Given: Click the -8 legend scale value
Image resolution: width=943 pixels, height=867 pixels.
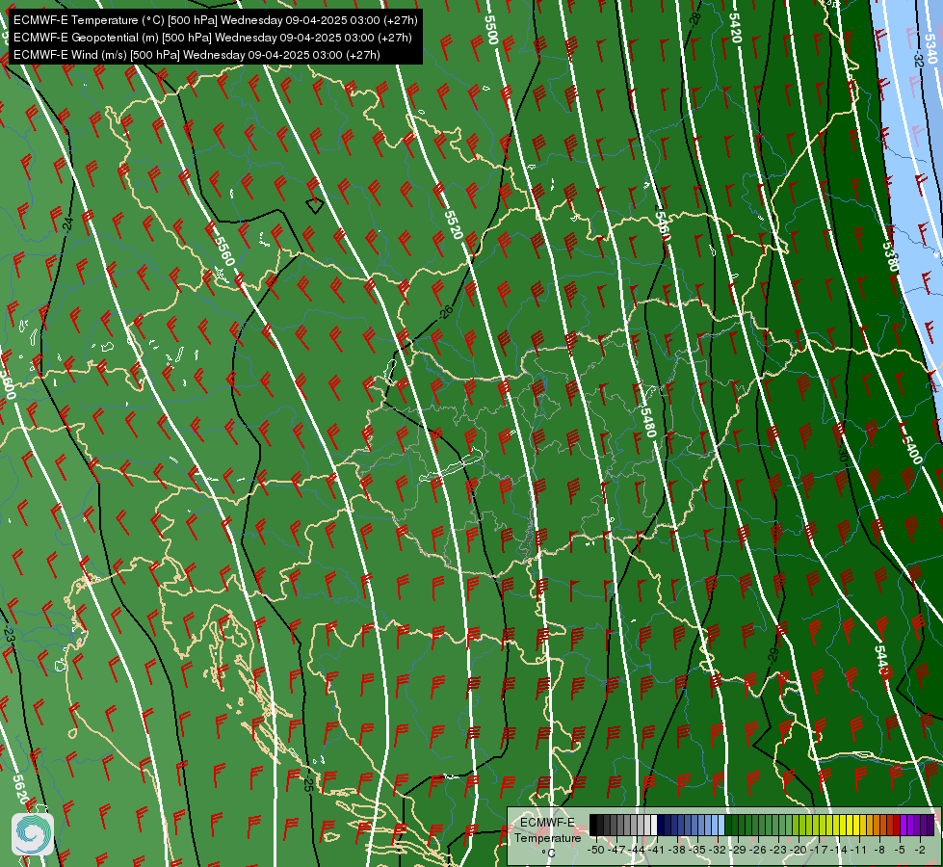Looking at the screenshot, I should [x=879, y=850].
